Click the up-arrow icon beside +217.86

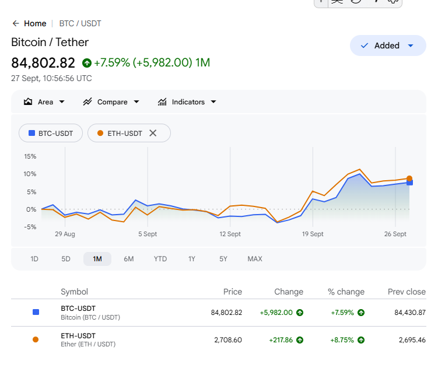[300, 340]
